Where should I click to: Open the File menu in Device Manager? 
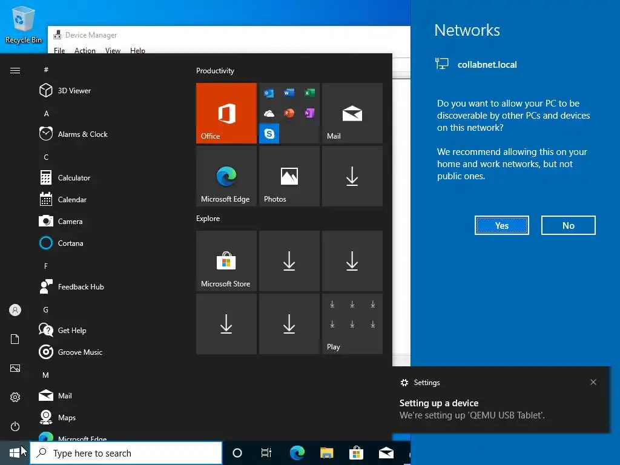point(59,50)
